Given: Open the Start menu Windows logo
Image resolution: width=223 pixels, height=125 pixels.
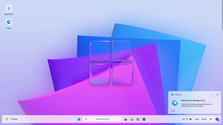Looking at the screenshot, I should (x=79, y=119).
